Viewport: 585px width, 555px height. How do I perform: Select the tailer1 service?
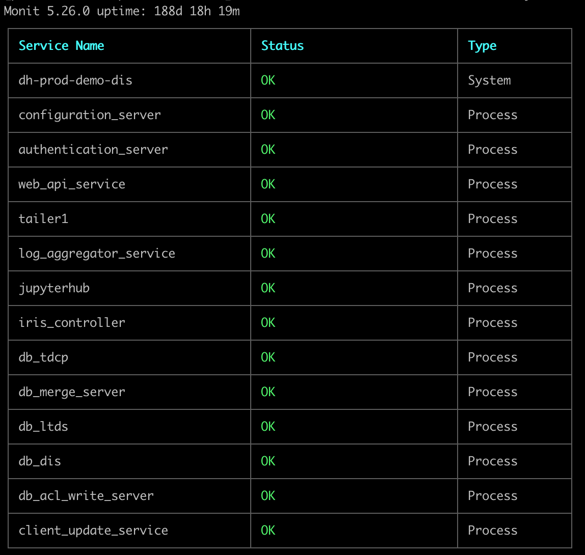pyautogui.click(x=43, y=219)
